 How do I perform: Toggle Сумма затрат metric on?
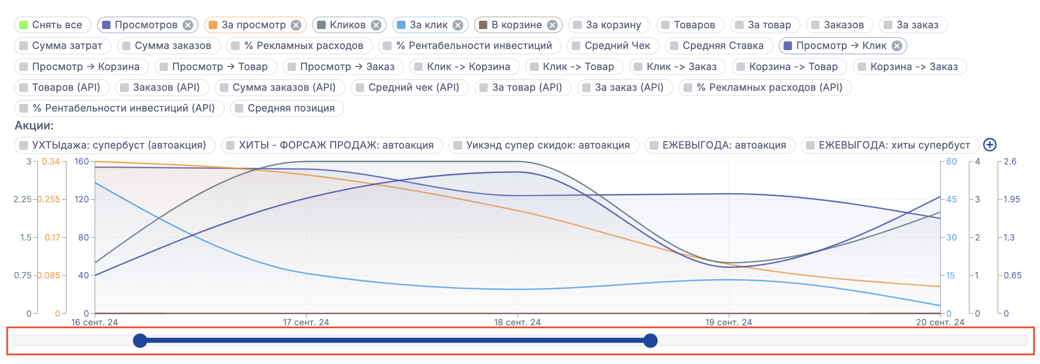pos(63,46)
